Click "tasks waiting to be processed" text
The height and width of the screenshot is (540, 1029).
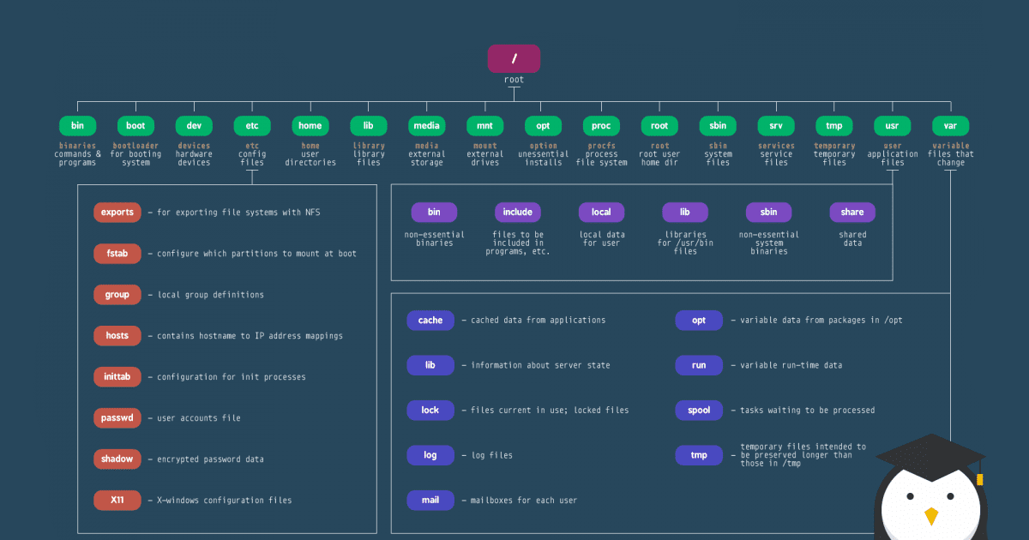coord(807,411)
